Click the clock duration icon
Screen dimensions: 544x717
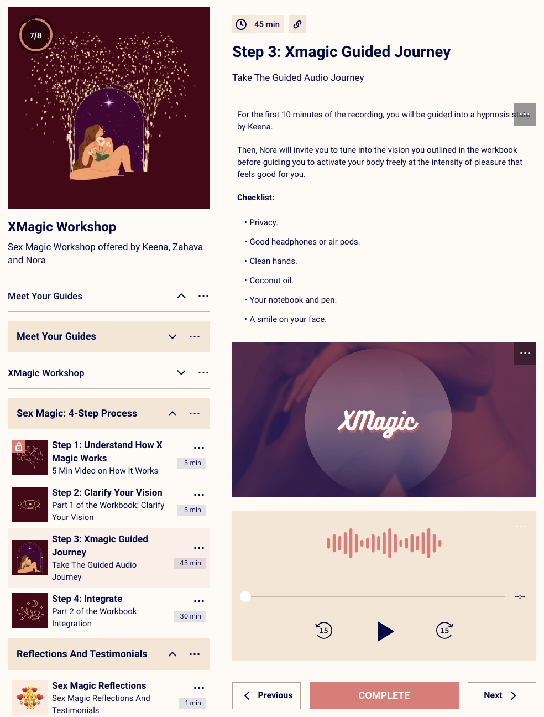tap(241, 24)
